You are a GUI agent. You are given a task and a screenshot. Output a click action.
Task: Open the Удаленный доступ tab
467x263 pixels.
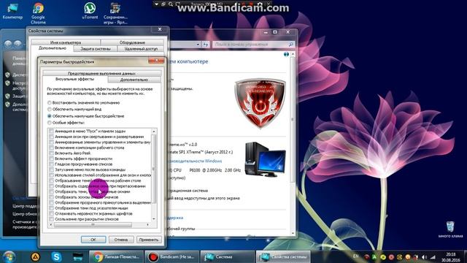coord(141,49)
